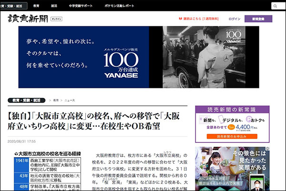Click 購読はこちら [1週間無料] link

202,19
